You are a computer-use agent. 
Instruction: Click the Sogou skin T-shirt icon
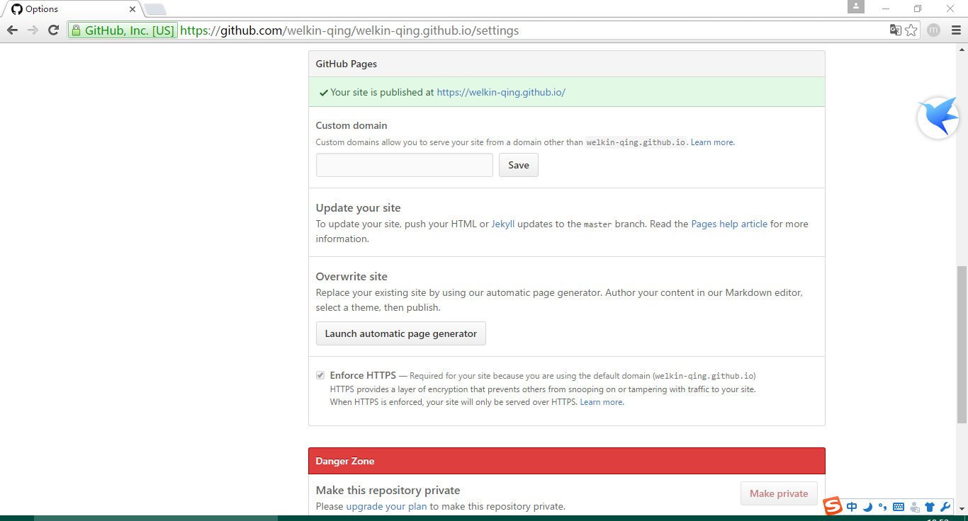pos(929,506)
